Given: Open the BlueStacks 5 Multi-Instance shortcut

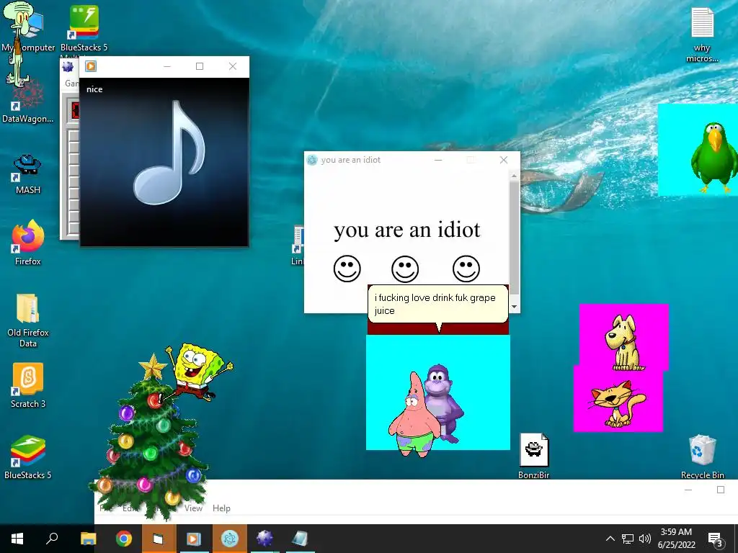Looking at the screenshot, I should tap(84, 28).
